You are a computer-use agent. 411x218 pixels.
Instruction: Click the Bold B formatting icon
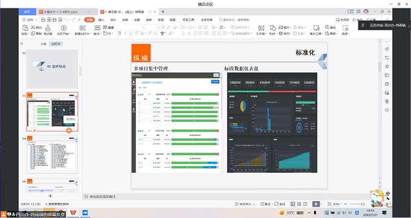120,33
